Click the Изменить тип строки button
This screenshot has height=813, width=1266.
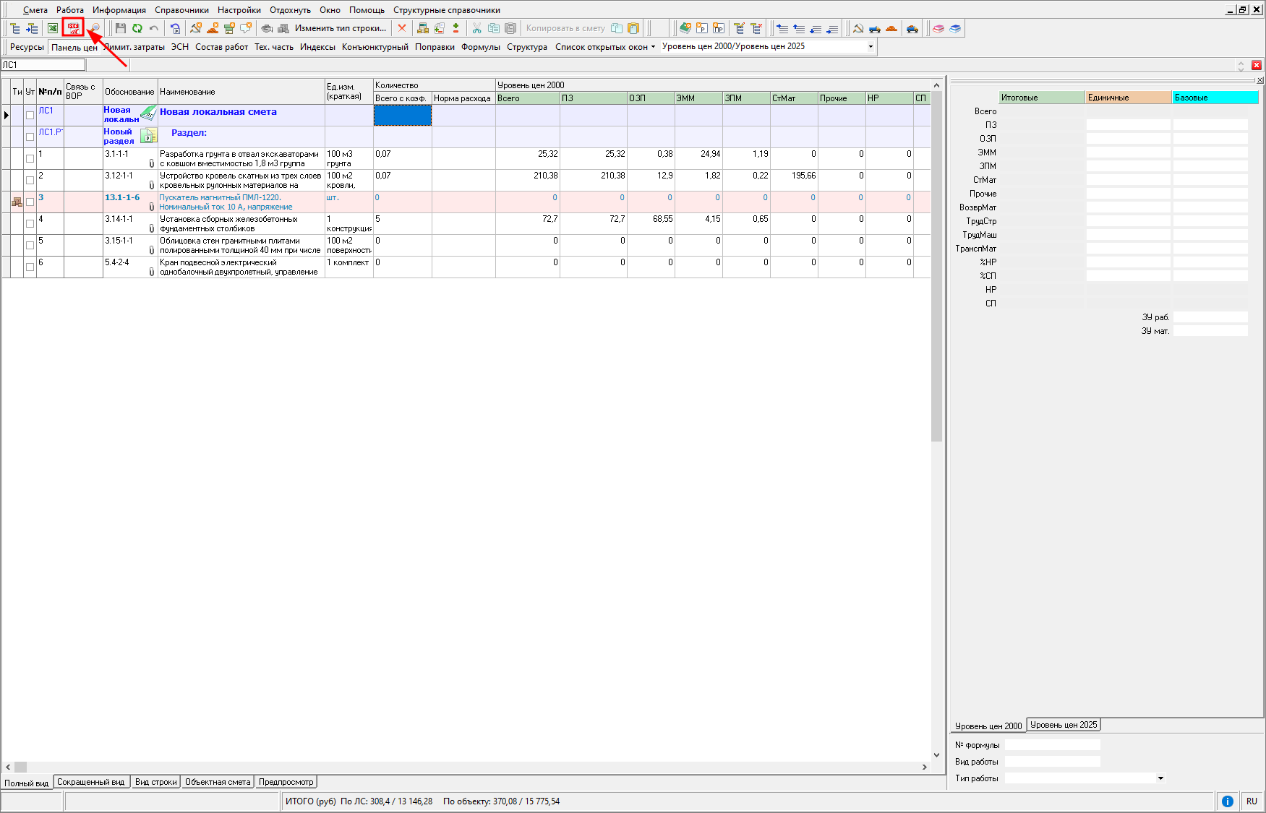[340, 28]
